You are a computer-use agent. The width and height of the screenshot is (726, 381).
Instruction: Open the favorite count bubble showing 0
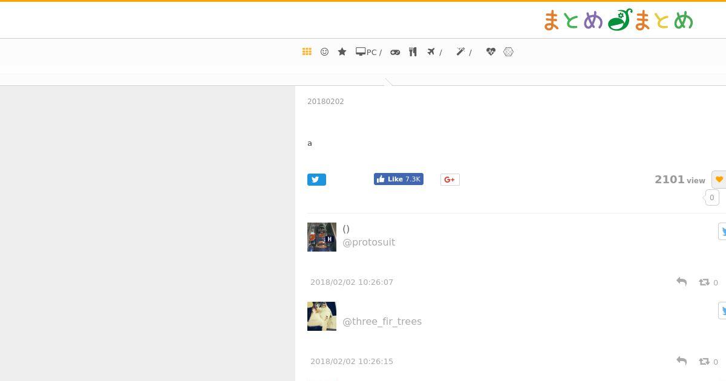point(711,198)
